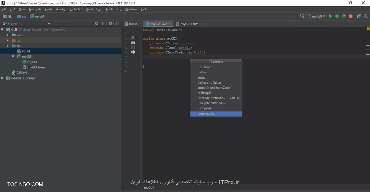Click the Collapse All icon in Project panel
Viewport: 370px width, 192px height.
pos(102,23)
